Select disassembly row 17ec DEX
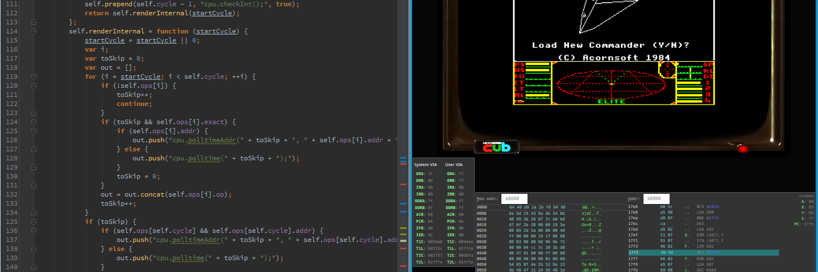 pyautogui.click(x=703, y=224)
